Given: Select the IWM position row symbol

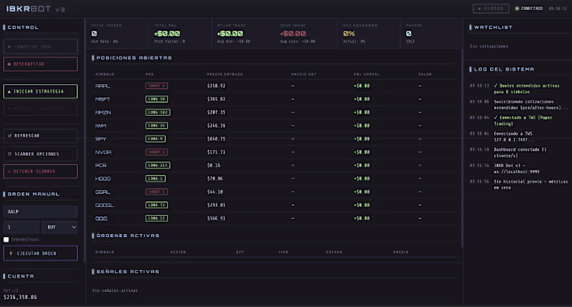Looking at the screenshot, I should 101,126.
